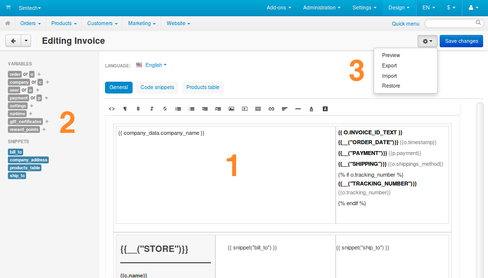Expand the company variable with plus
The width and height of the screenshot is (488, 278).
pos(47,82)
